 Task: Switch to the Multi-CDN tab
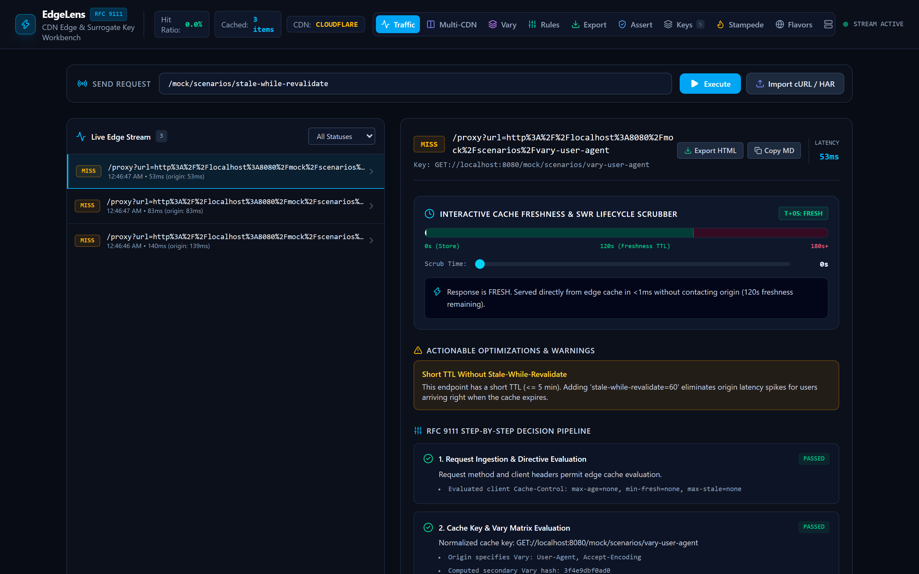tap(452, 25)
